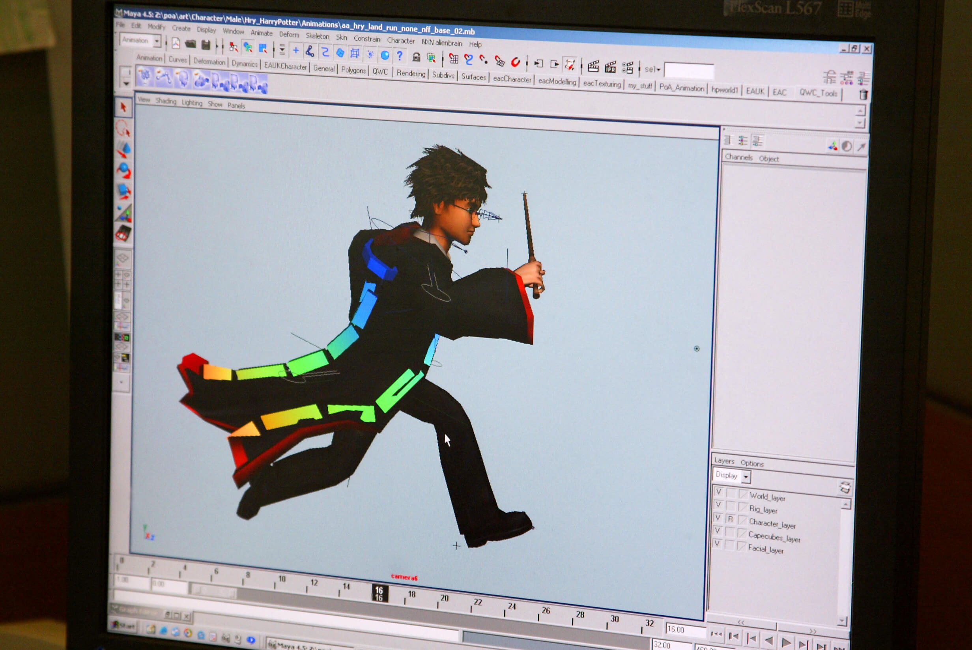The width and height of the screenshot is (972, 650).
Task: Go to the start of the playback range
Action: click(x=716, y=634)
